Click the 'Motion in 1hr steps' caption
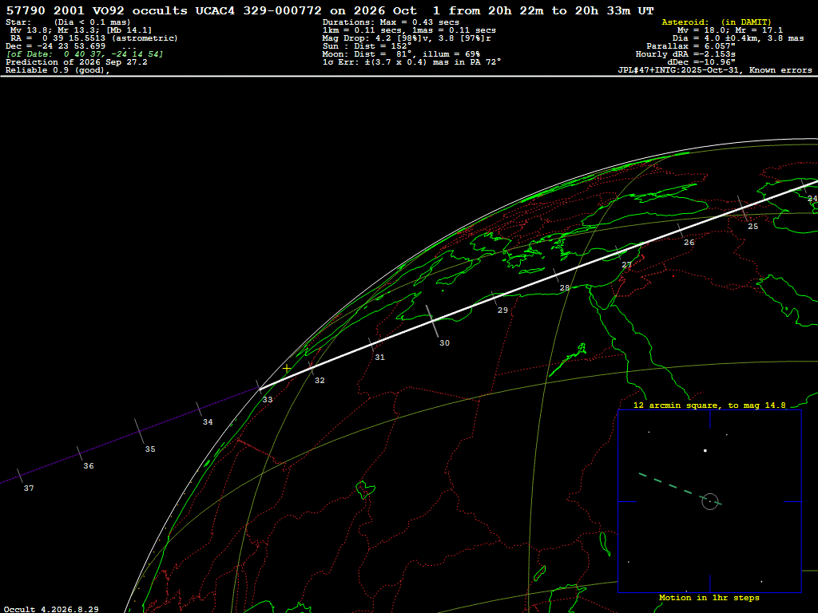The width and height of the screenshot is (818, 613). click(709, 597)
